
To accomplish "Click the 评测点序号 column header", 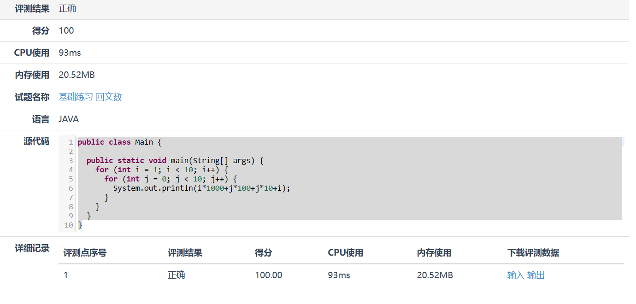I will 85,253.
